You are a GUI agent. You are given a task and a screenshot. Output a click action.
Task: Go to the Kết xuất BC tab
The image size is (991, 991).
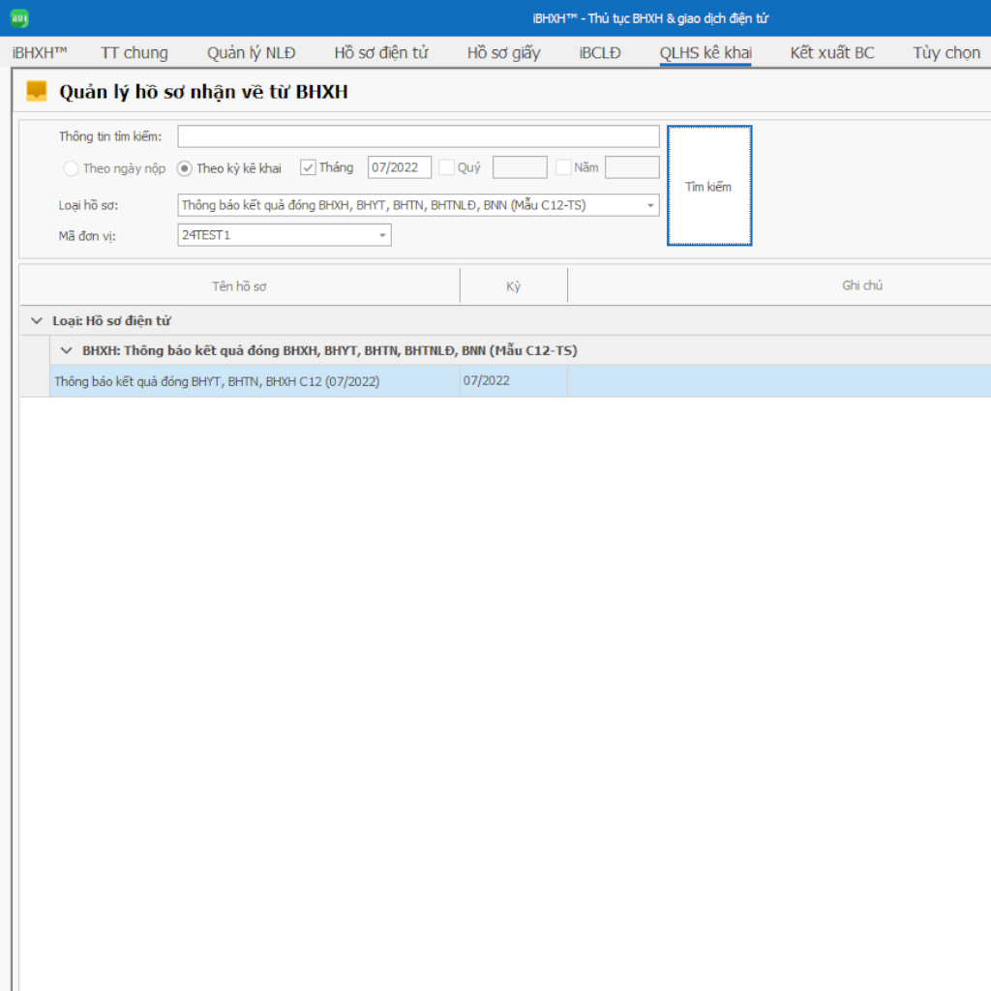[x=831, y=53]
